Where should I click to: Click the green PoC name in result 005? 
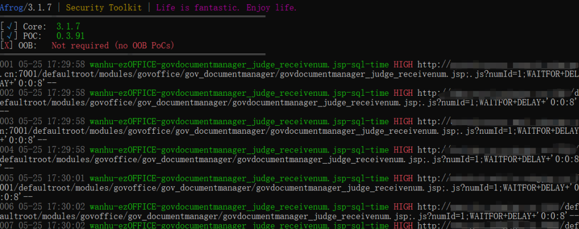(239, 178)
